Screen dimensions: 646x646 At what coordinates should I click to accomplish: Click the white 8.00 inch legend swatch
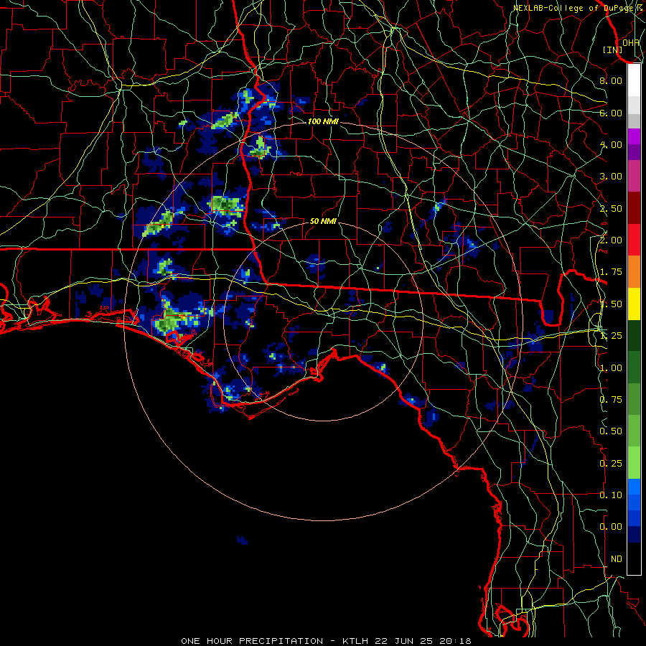[x=634, y=80]
